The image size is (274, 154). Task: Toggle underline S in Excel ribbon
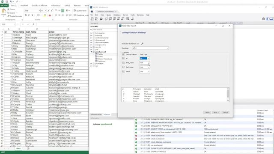pyautogui.click(x=32, y=15)
